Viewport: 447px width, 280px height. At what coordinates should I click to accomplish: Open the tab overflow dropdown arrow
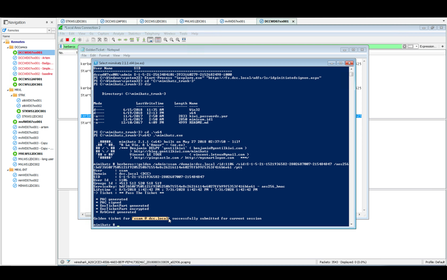444,21
